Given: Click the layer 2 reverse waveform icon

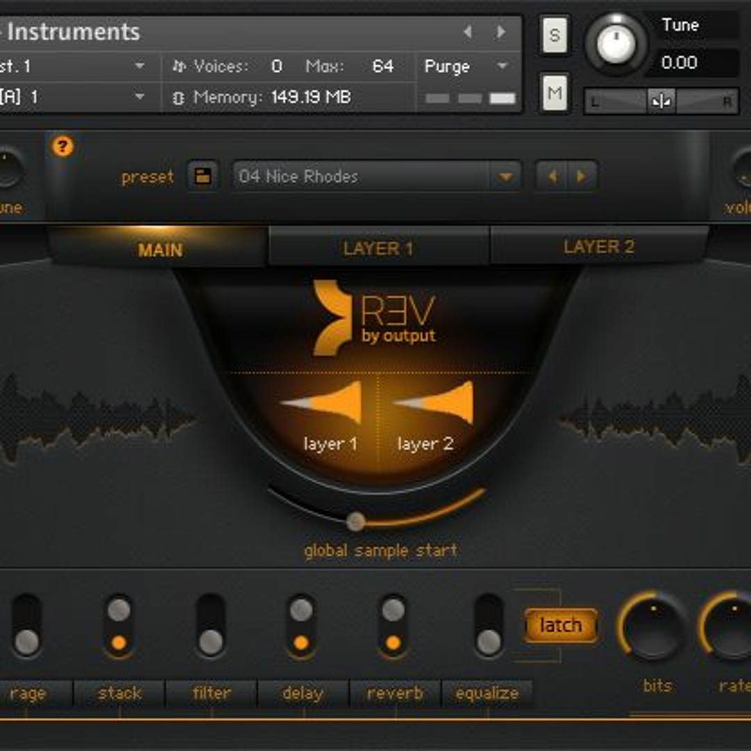Looking at the screenshot, I should (435, 403).
